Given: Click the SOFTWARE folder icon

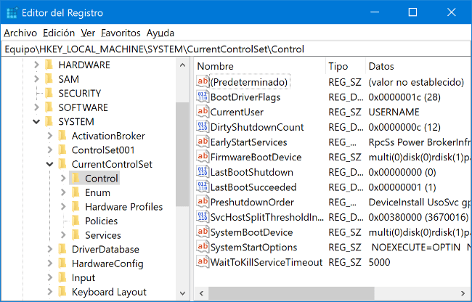Looking at the screenshot, I should (49, 107).
